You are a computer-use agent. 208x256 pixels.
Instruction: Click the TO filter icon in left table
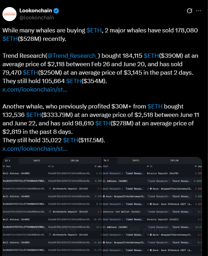[49, 167]
